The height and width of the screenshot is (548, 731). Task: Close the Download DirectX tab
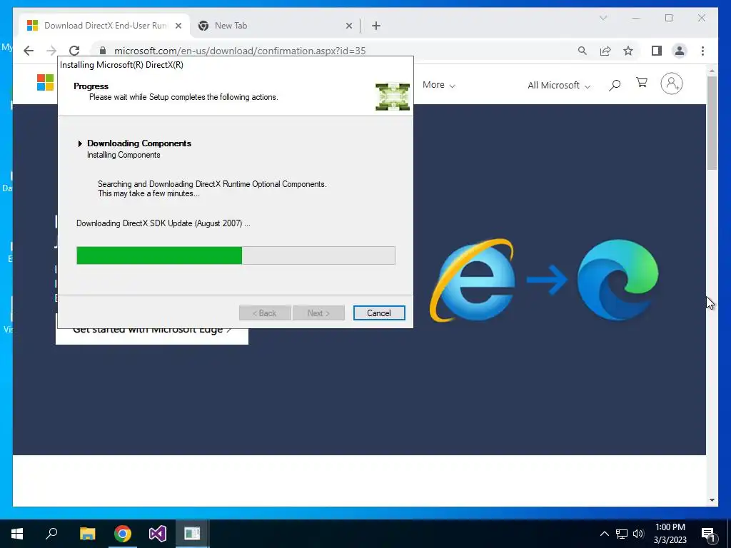178,26
